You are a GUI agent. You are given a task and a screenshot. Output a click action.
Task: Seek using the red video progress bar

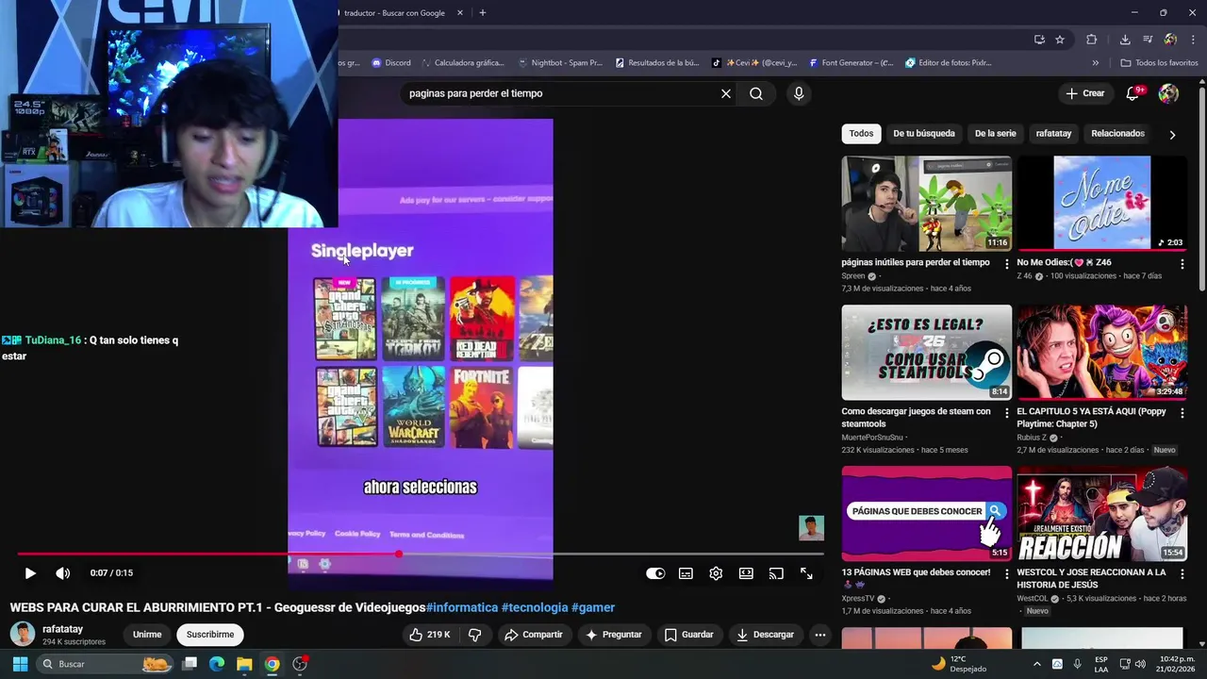pos(421,554)
